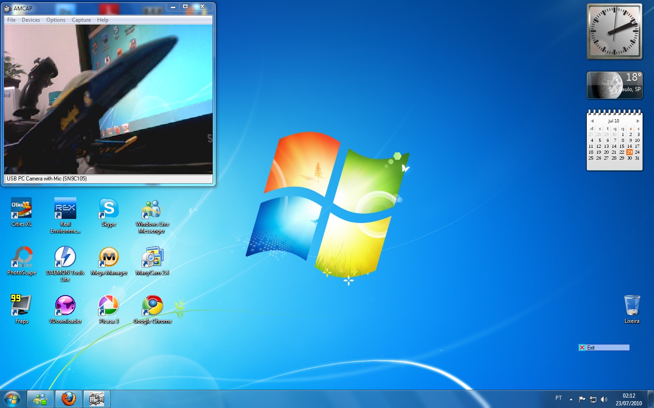Open PhotoScape photo editor
654x408 pixels.
click(21, 256)
